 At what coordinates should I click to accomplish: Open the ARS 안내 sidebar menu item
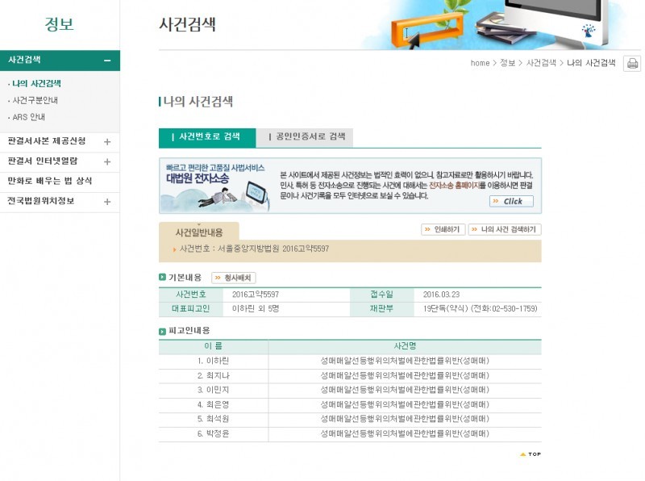tap(31, 116)
